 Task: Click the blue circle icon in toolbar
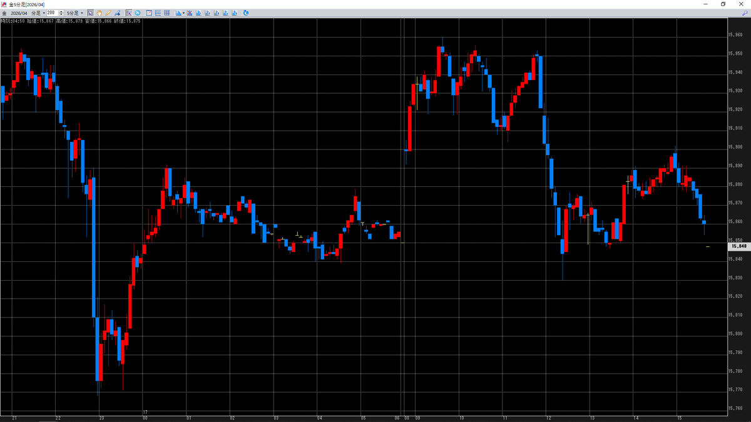(138, 13)
